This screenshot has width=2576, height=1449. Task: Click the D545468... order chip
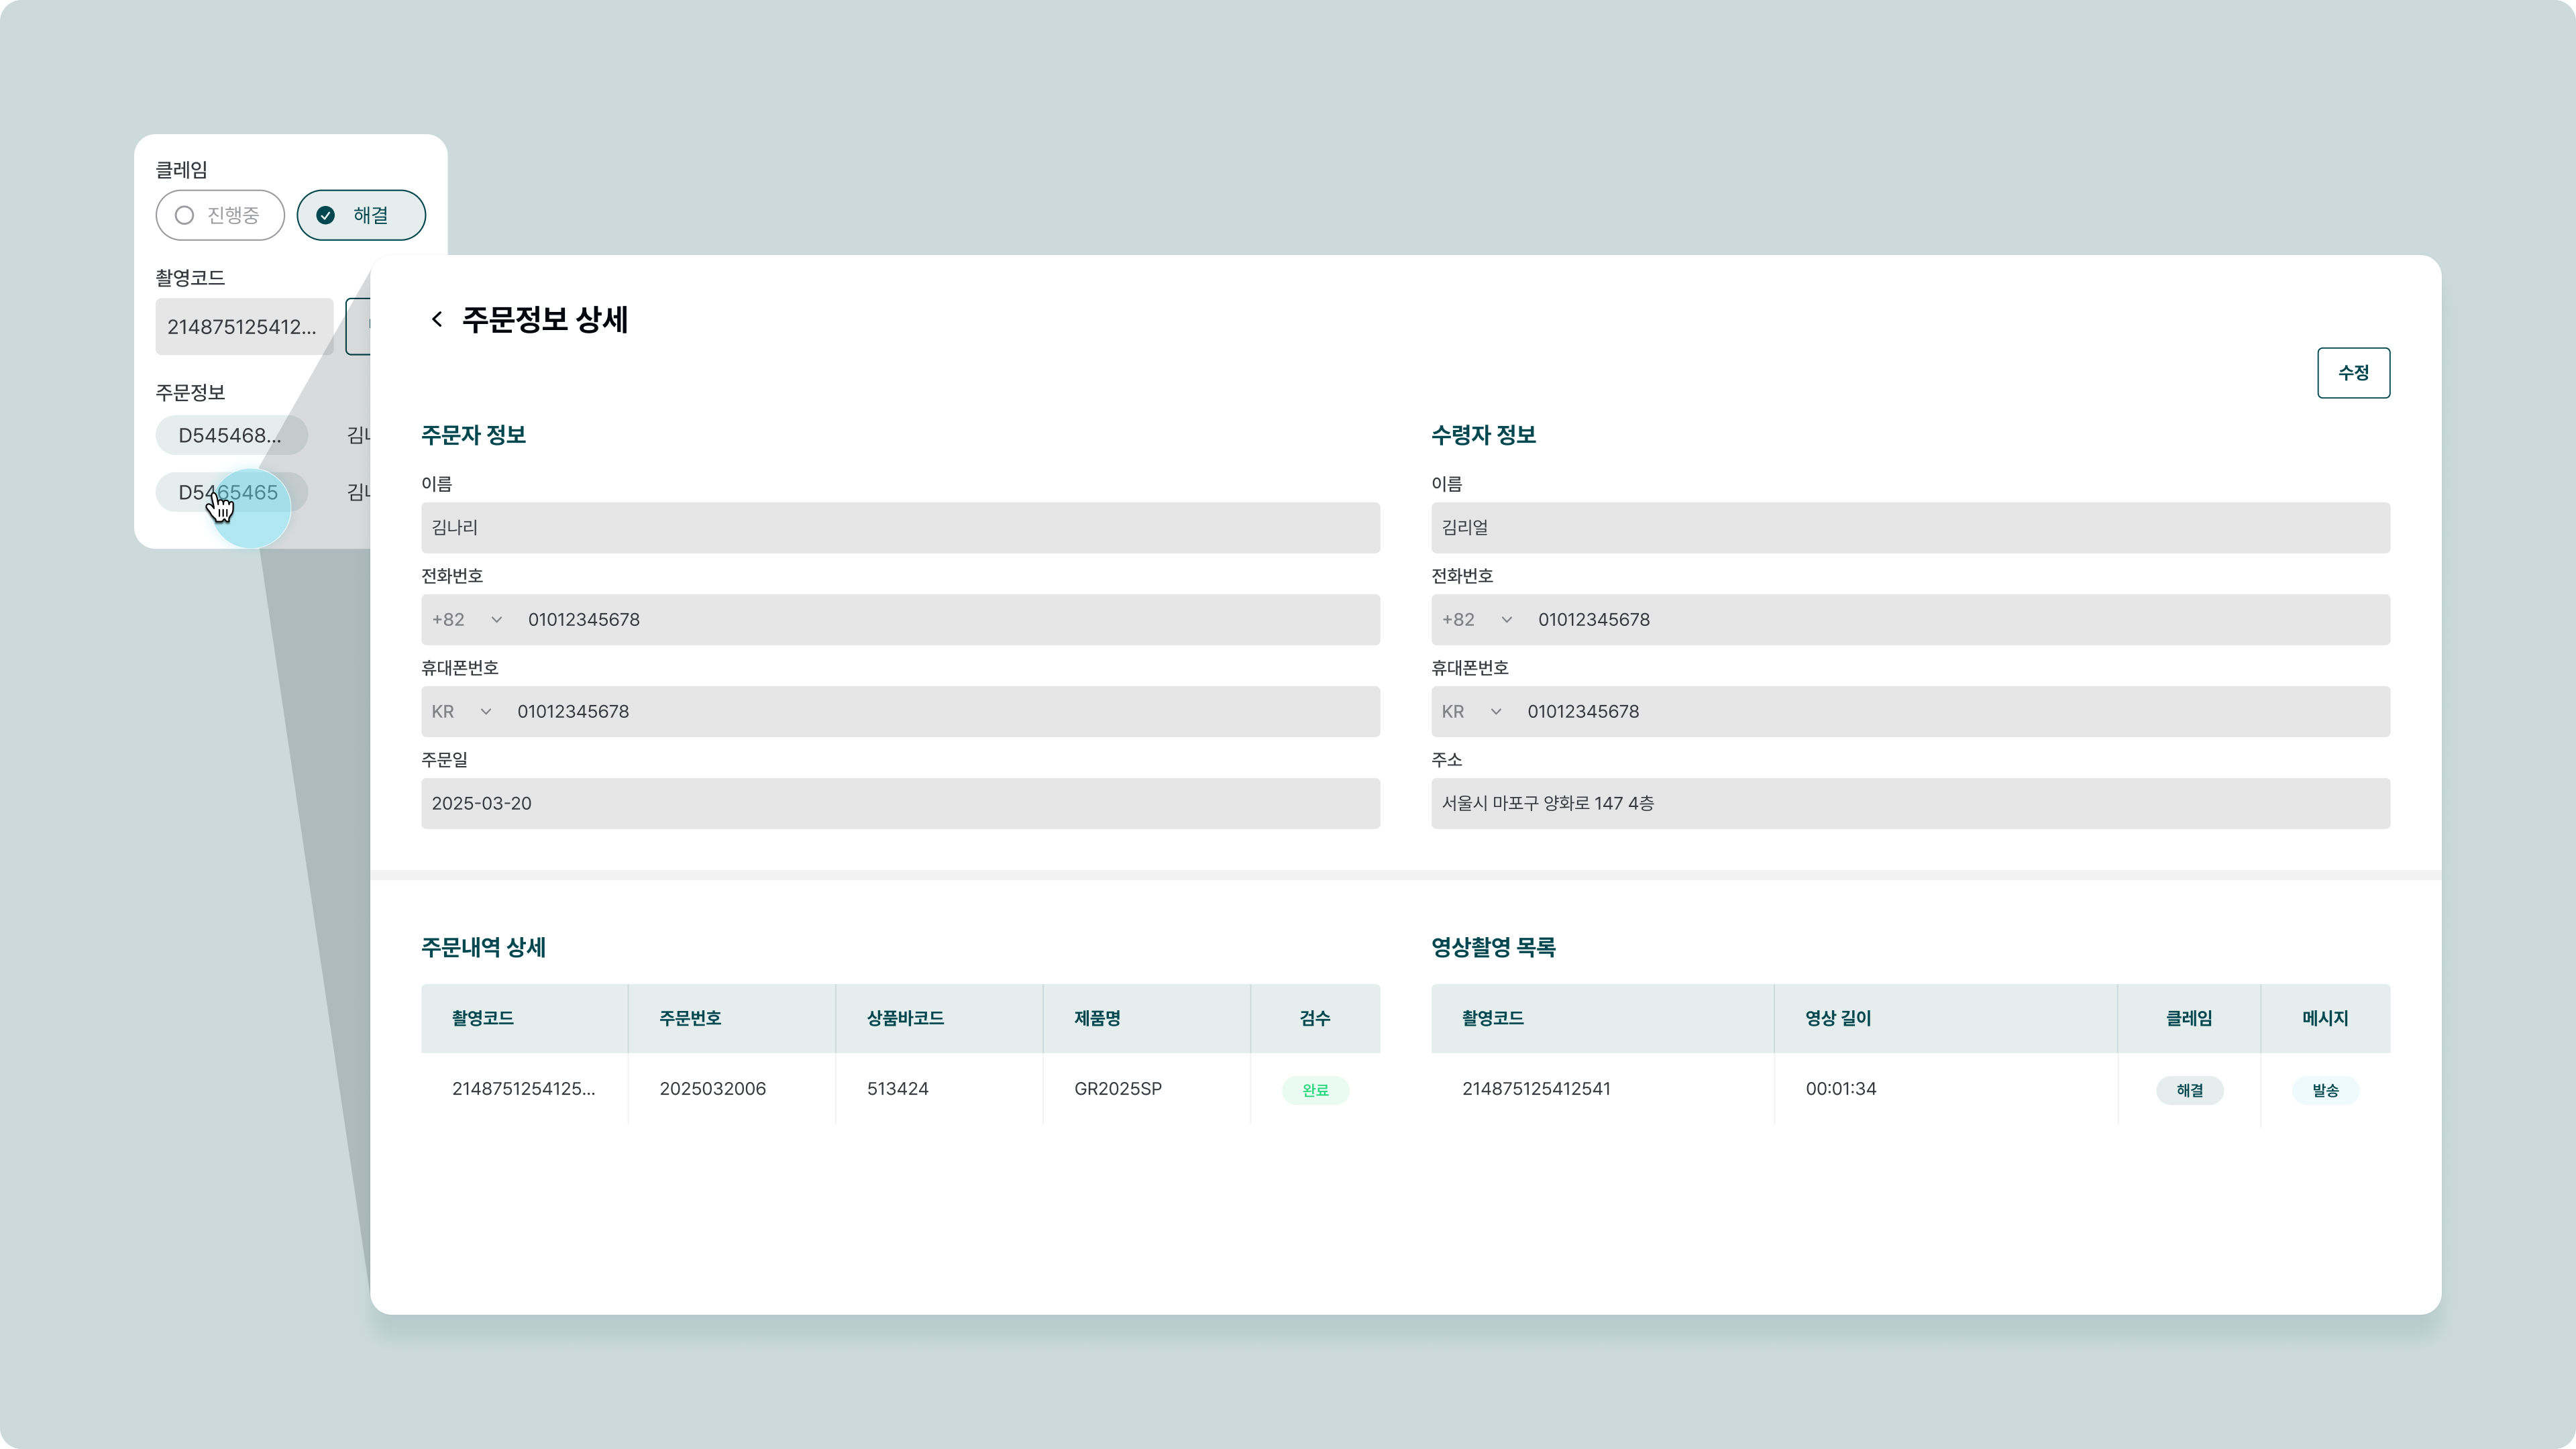(x=231, y=435)
